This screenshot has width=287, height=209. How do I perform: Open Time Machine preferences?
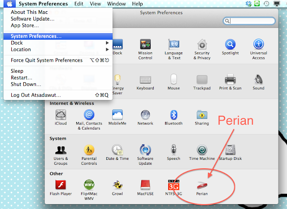202,150
